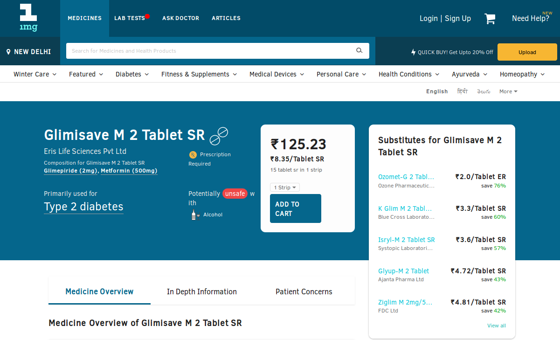Open Lab Tests in top navigation
The height and width of the screenshot is (340, 560).
[130, 18]
